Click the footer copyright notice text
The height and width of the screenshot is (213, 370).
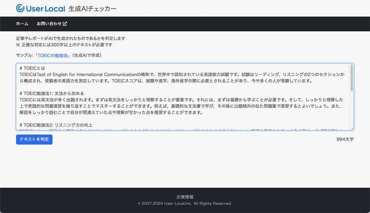[185, 203]
